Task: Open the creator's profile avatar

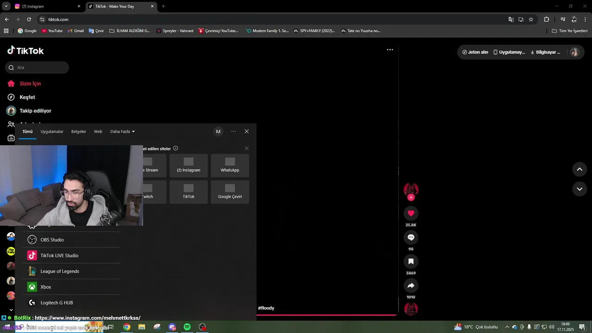Action: [x=411, y=189]
